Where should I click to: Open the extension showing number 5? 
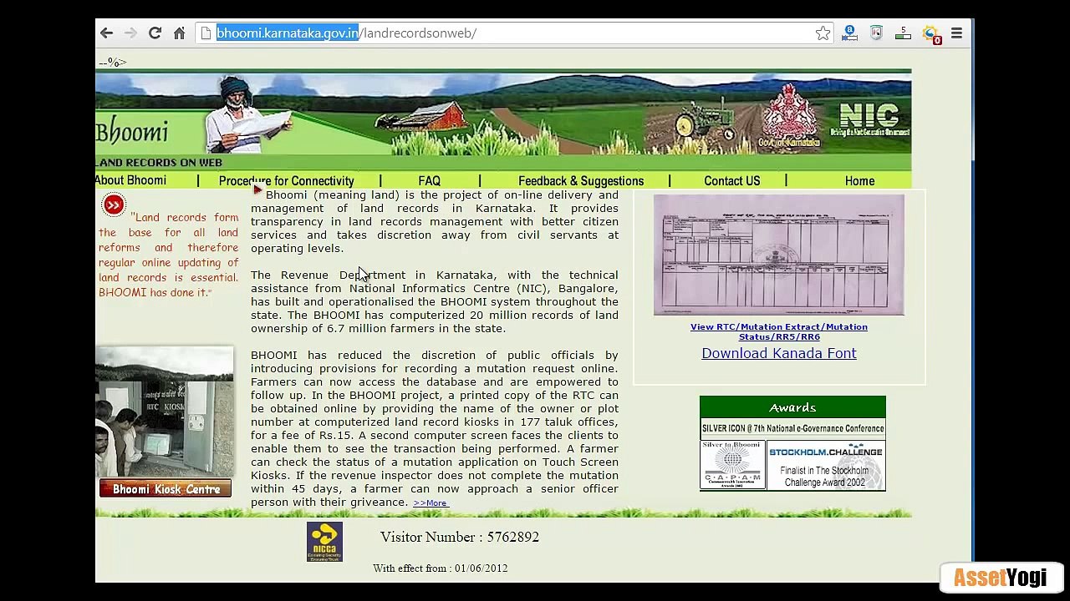click(903, 33)
